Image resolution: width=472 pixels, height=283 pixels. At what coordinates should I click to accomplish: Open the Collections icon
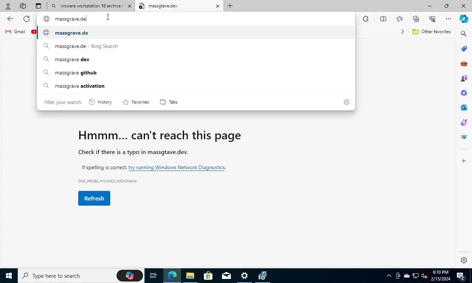click(416, 19)
